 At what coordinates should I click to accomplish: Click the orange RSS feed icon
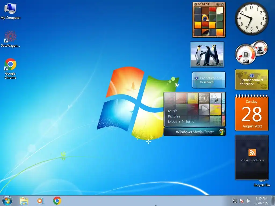[x=252, y=153]
